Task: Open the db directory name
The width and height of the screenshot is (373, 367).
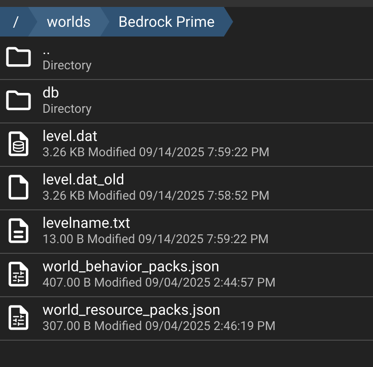Action: pyautogui.click(x=51, y=93)
